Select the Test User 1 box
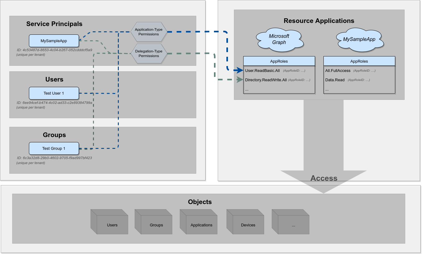This screenshot has width=422, height=254. point(54,93)
